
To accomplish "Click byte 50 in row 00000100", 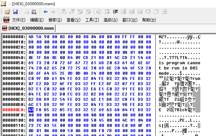I will pos(94,120).
